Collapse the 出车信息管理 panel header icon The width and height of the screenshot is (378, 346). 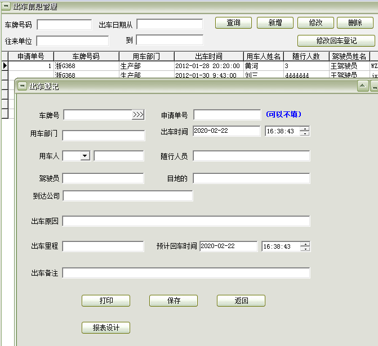coord(6,6)
